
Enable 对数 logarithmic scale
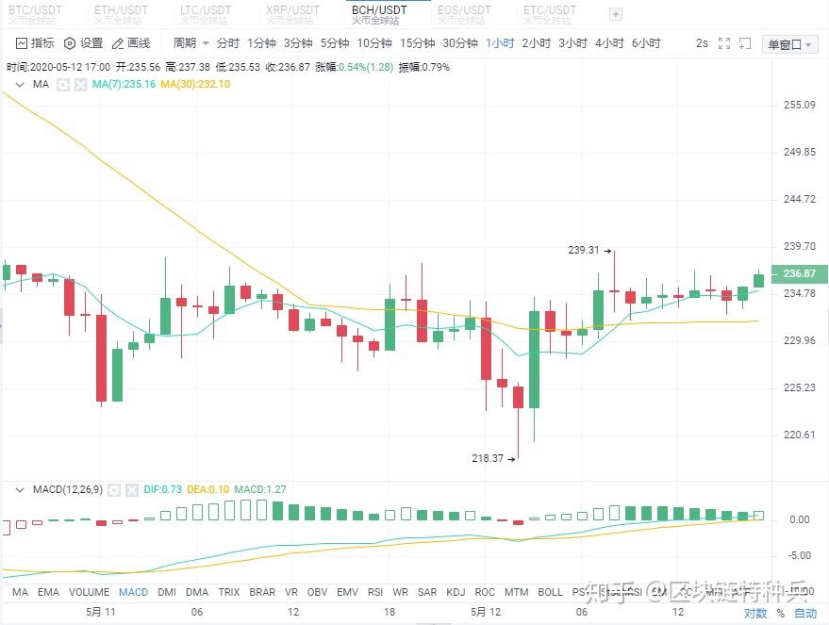(755, 613)
